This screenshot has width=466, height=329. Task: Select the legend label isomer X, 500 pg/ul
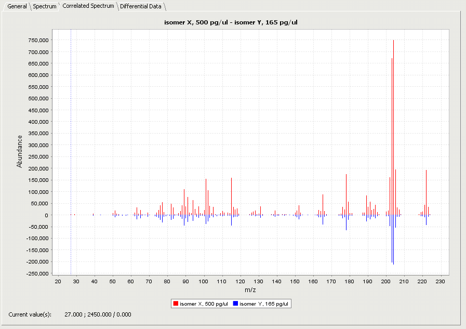click(204, 304)
